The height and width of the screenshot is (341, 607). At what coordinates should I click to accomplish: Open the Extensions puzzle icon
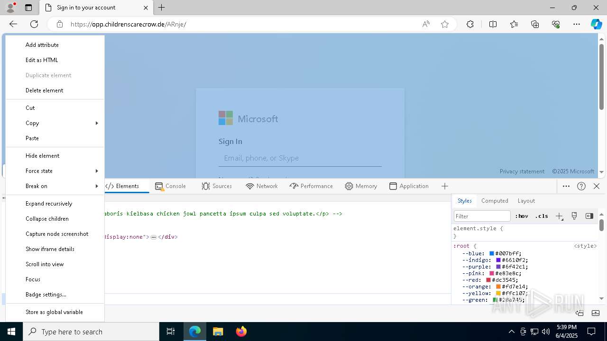tap(470, 24)
